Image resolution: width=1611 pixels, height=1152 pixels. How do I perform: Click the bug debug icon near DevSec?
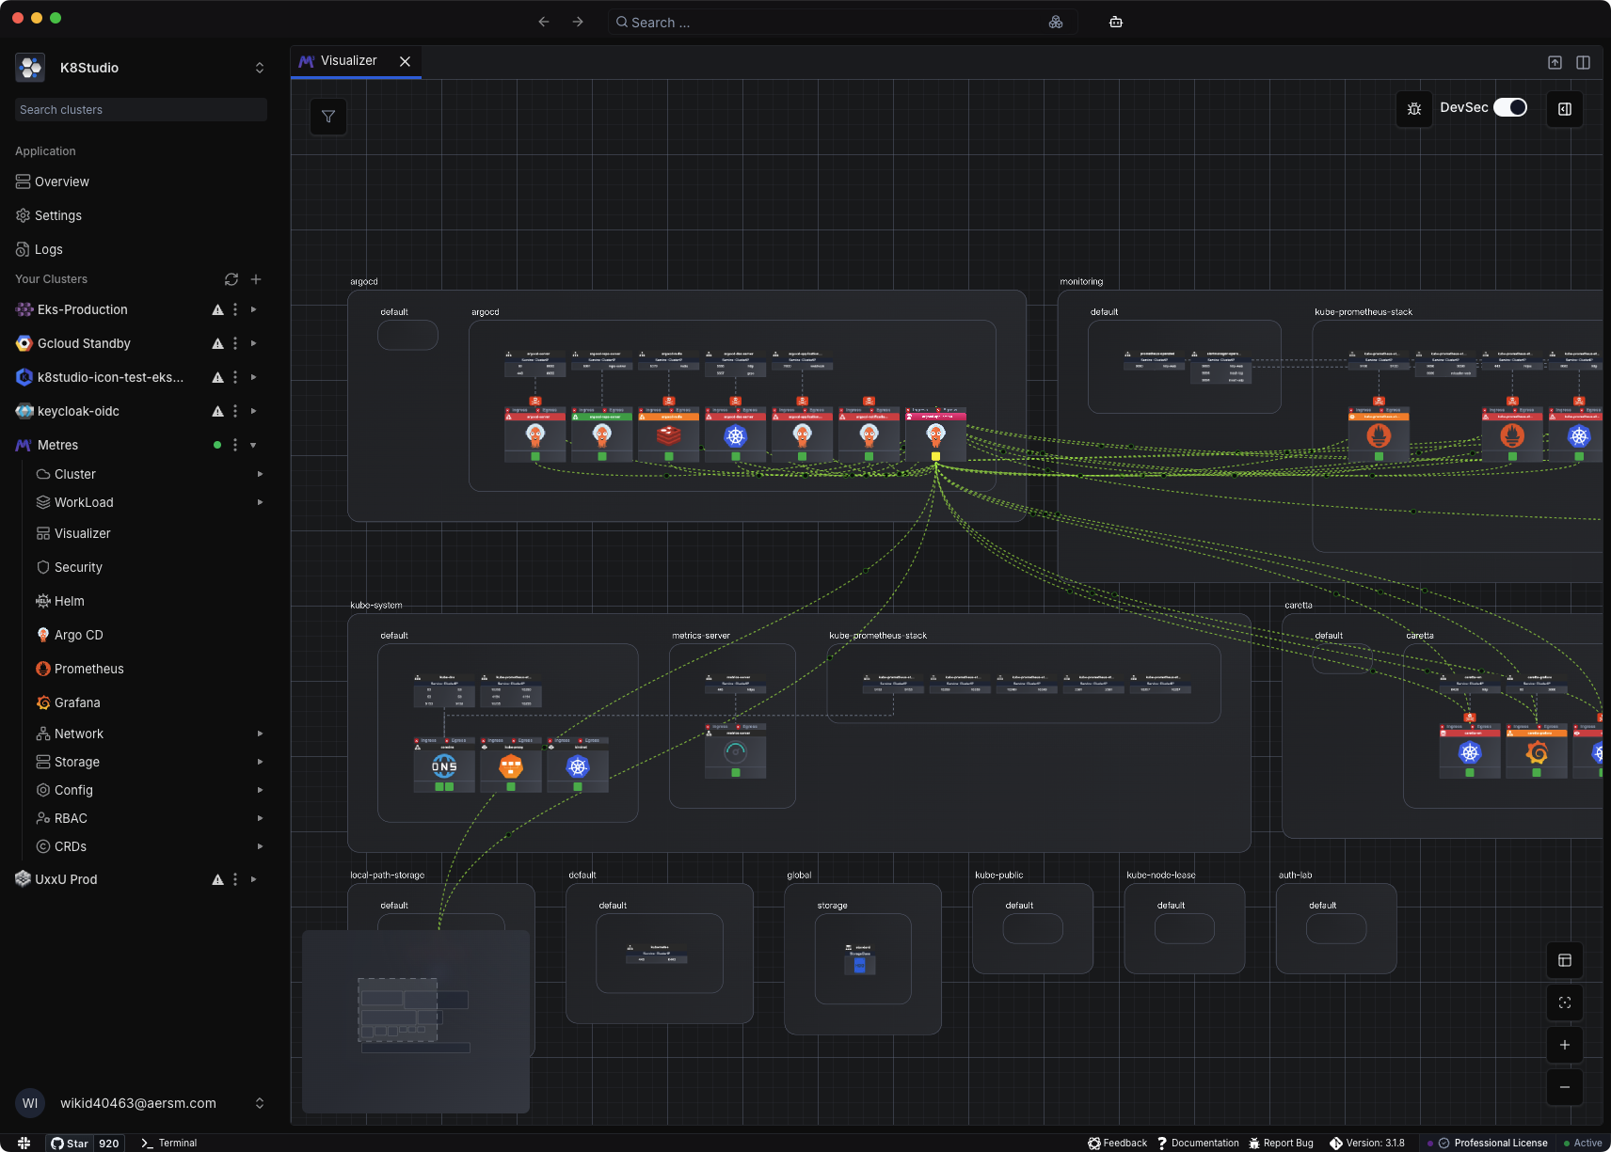(x=1413, y=109)
